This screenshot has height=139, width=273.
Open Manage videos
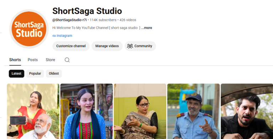(x=107, y=46)
